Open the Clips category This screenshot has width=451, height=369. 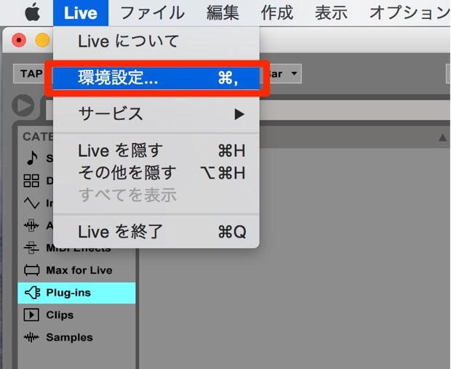click(60, 315)
